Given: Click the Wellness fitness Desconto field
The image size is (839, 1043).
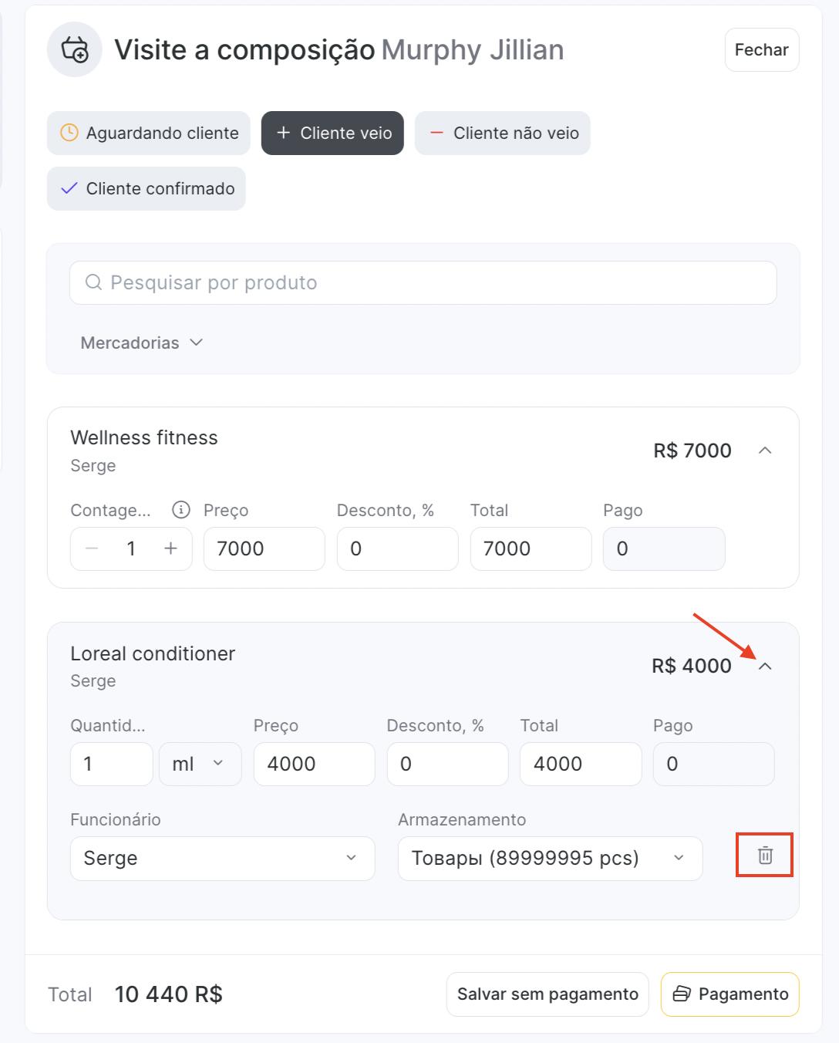Looking at the screenshot, I should point(398,549).
